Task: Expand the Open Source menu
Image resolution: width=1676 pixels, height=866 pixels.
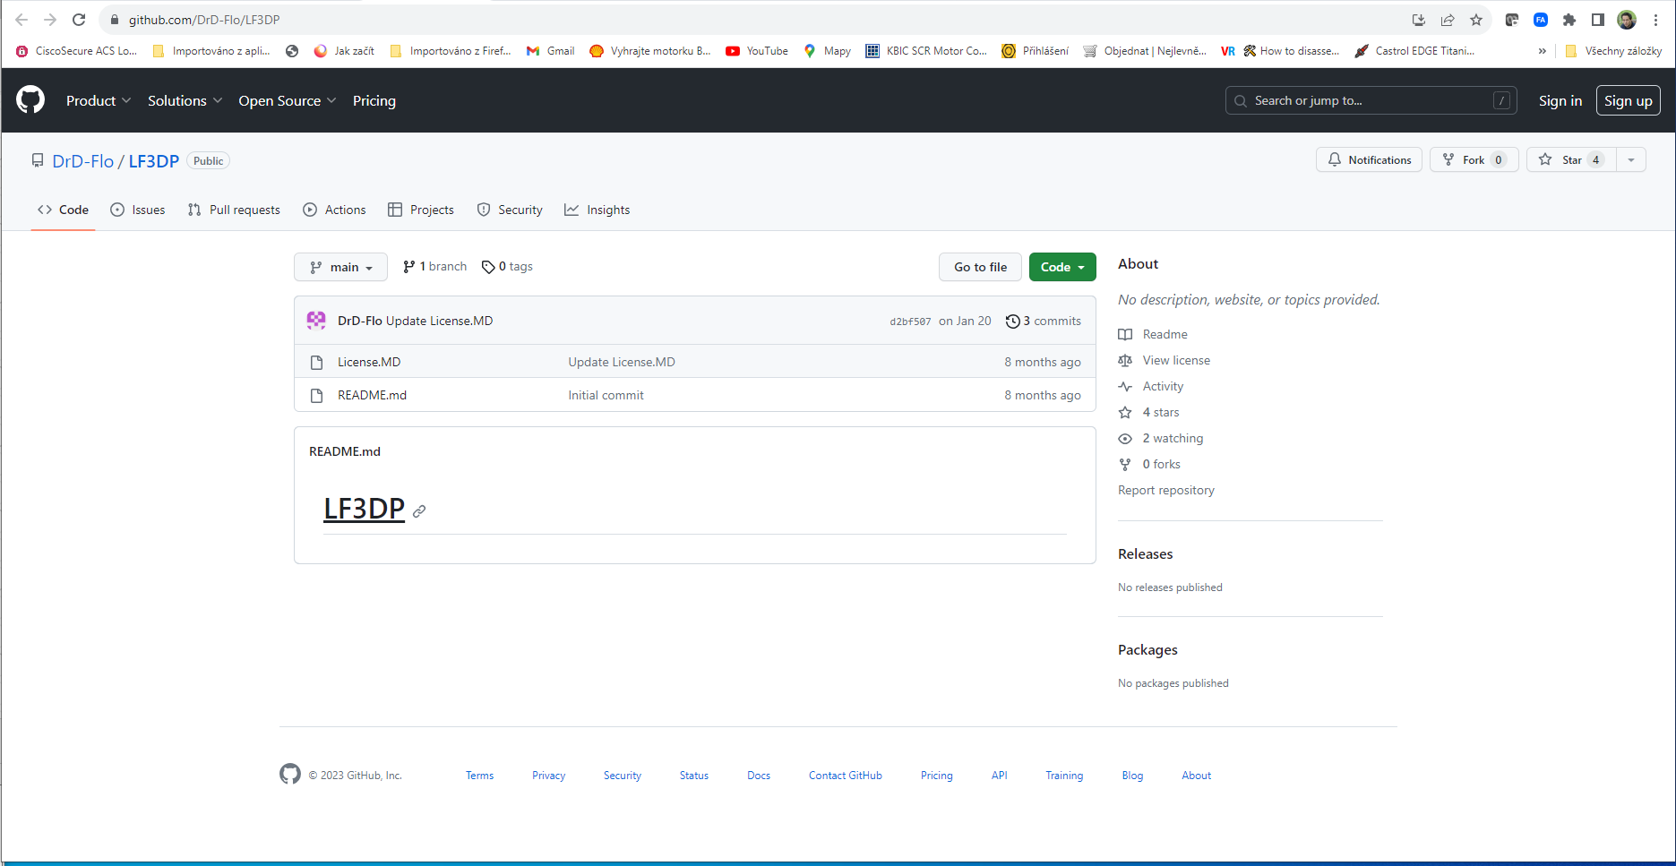Action: coord(288,101)
